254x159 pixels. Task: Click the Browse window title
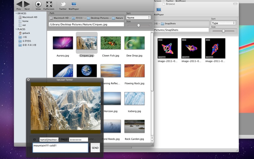pyautogui.click(x=170, y=4)
